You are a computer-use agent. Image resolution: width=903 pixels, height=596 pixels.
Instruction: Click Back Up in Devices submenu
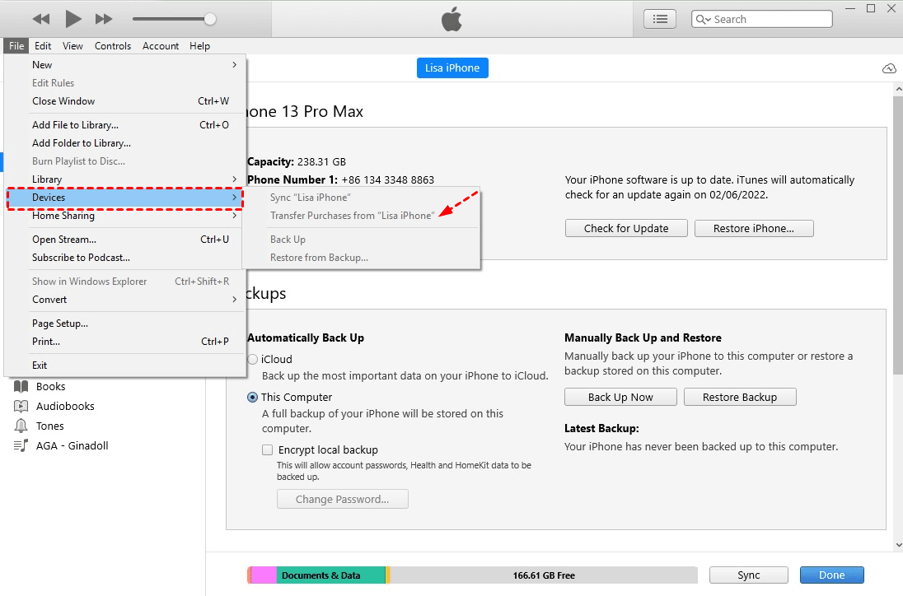tap(361, 240)
